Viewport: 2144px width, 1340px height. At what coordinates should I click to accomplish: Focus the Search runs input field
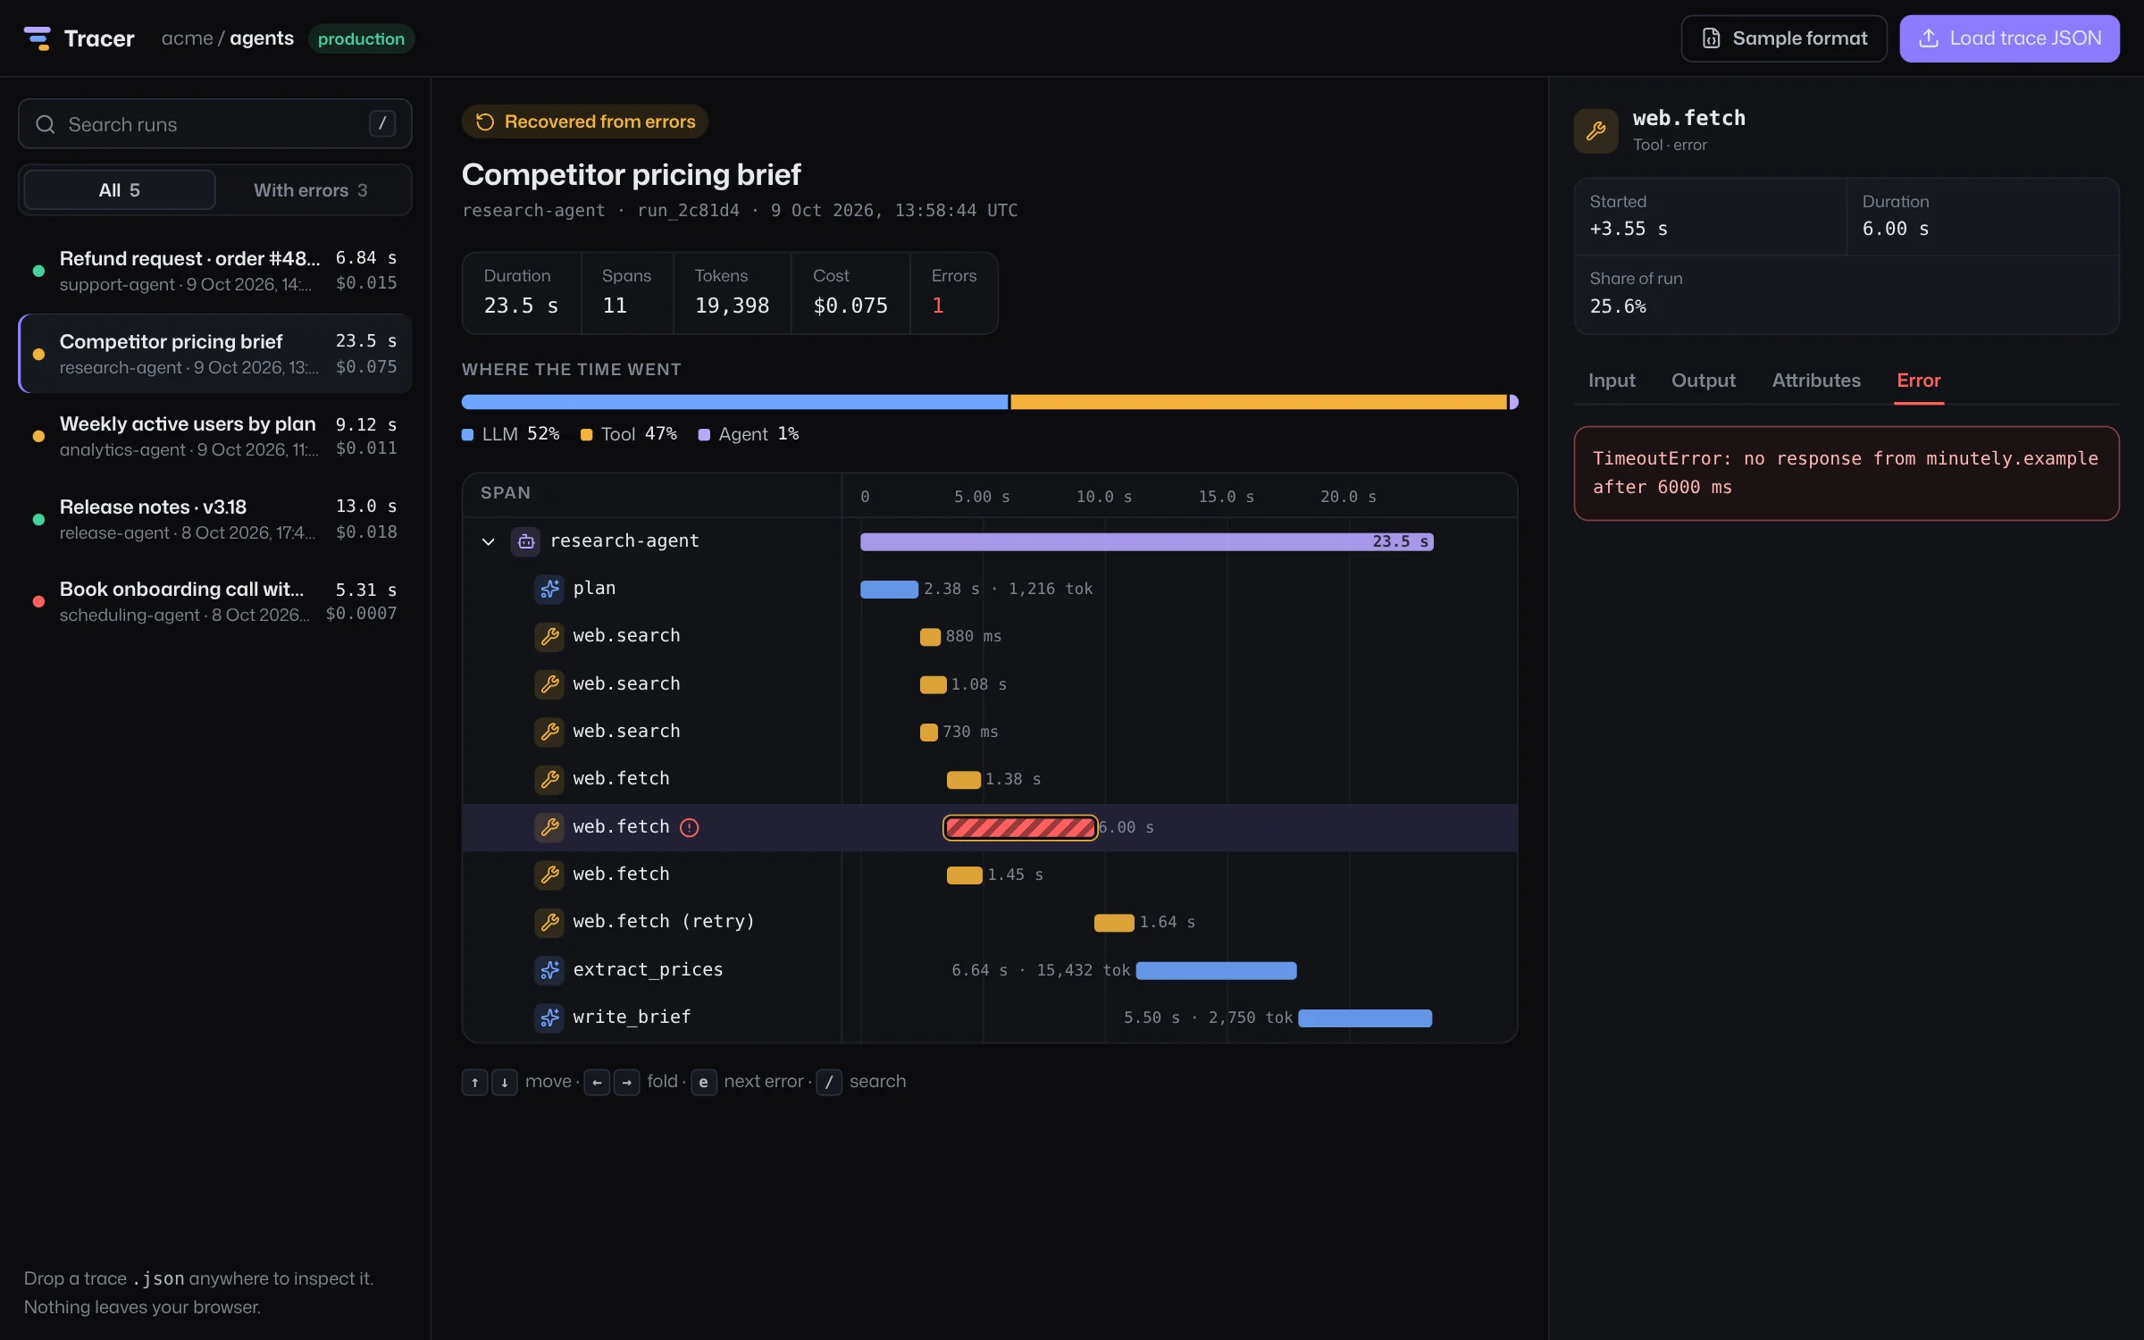pos(215,124)
